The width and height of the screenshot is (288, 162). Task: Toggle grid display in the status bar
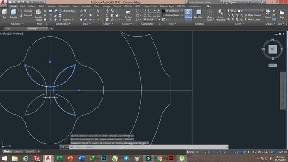(198, 152)
